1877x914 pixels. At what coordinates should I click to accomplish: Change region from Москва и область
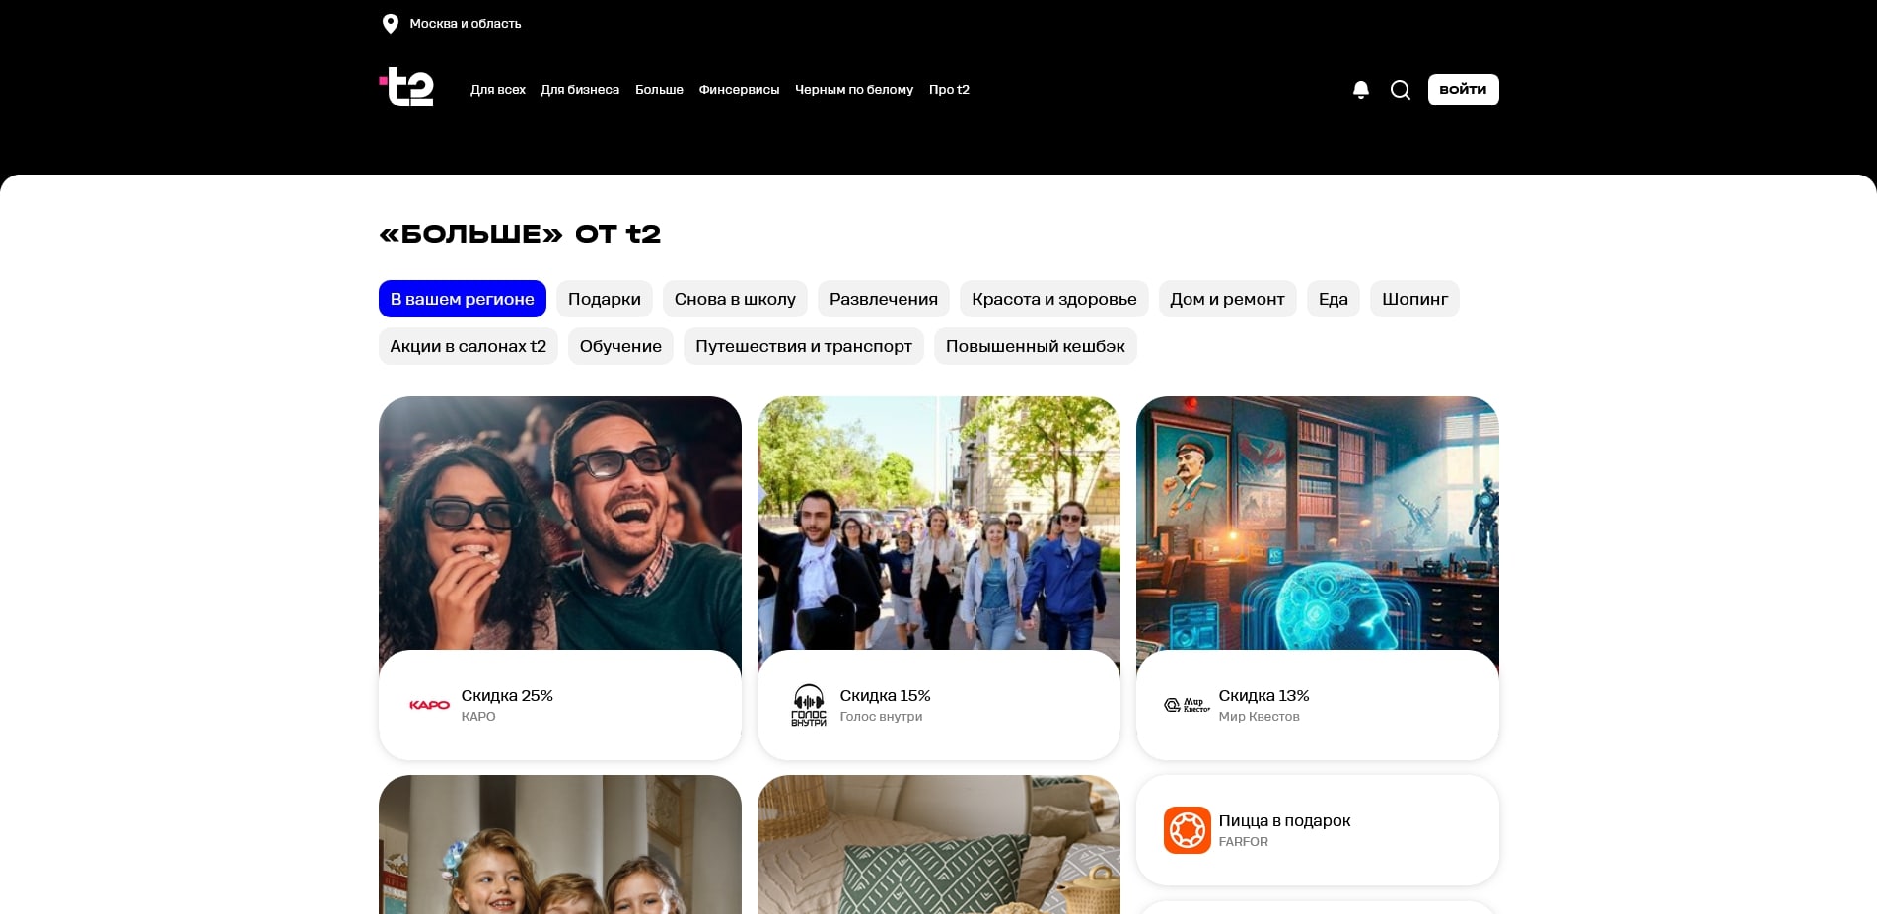(465, 24)
